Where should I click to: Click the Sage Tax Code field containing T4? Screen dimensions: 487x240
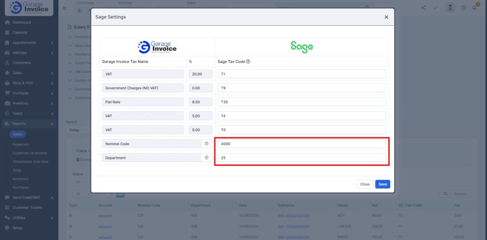click(x=302, y=116)
